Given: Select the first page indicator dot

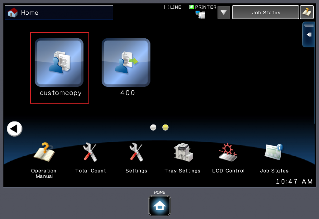Looking at the screenshot, I should tap(153, 127).
